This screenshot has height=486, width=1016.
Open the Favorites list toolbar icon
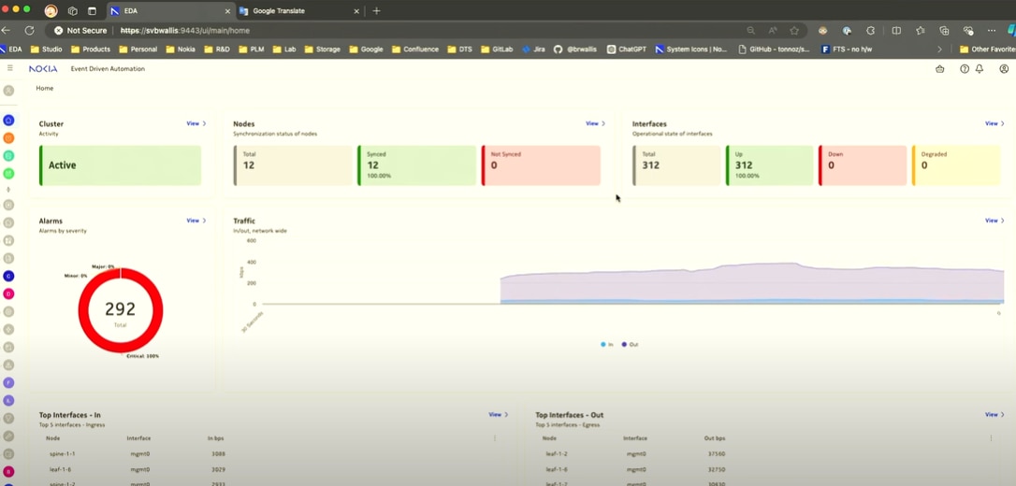tap(920, 31)
